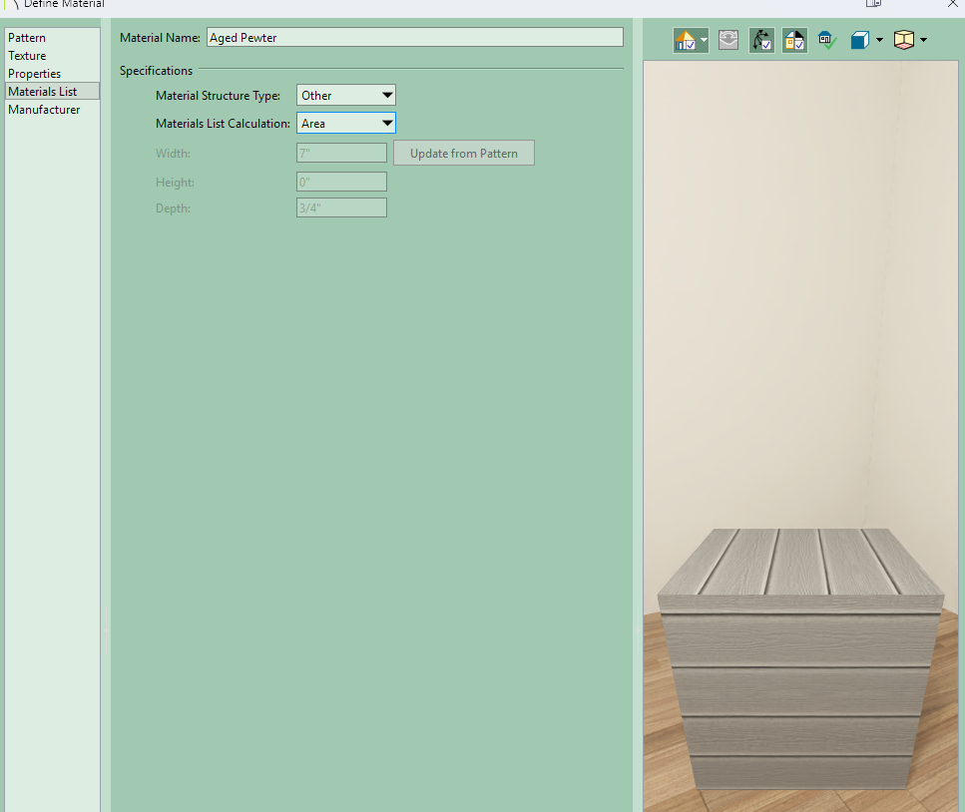Open dropdown arrow beside blue cube icon
Viewport: 965px width, 812px height.
[879, 41]
